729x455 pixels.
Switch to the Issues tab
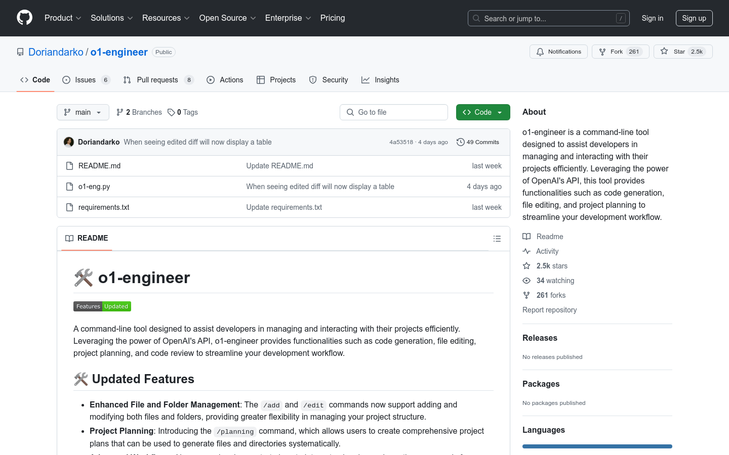[x=85, y=80]
